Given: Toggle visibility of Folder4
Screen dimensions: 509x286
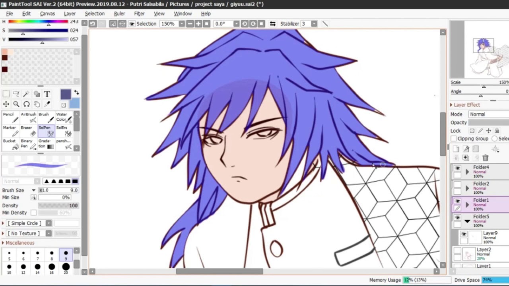Looking at the screenshot, I should 457,168.
